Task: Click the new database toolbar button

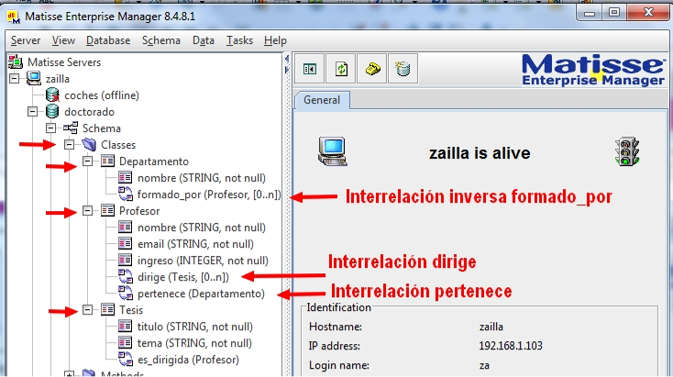Action: (x=403, y=69)
